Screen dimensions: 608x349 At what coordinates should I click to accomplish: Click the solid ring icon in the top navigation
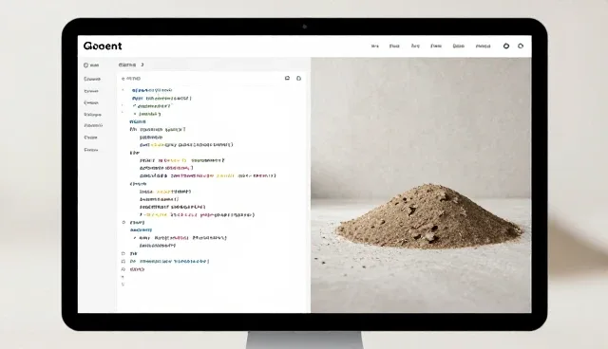click(506, 46)
